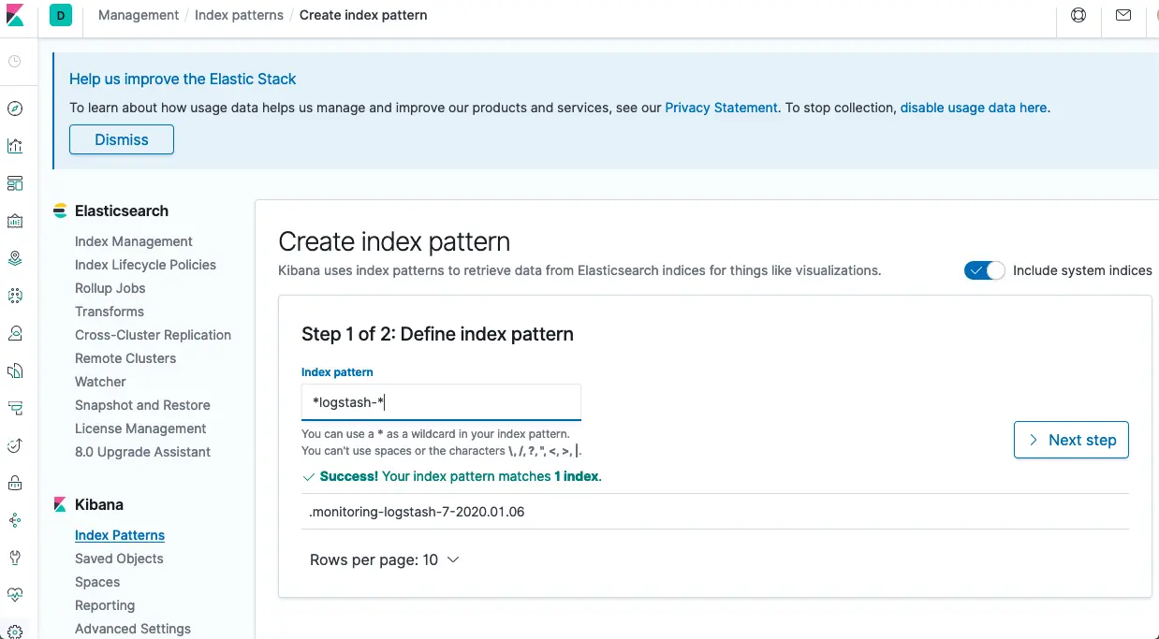Toggle the Include system indices switch
Screen dimensions: 1159x639
[984, 270]
